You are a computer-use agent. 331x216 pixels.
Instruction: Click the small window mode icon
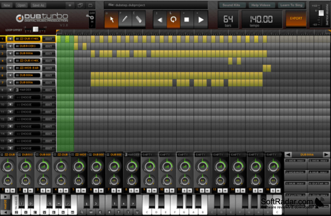[70, 5]
